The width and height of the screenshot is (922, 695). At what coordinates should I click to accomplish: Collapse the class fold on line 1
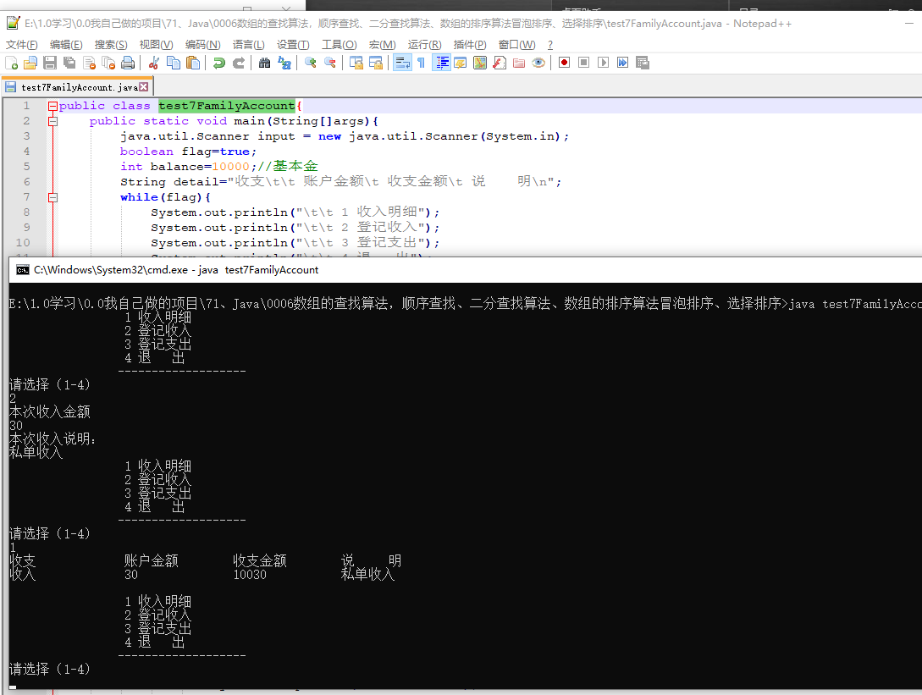click(53, 107)
